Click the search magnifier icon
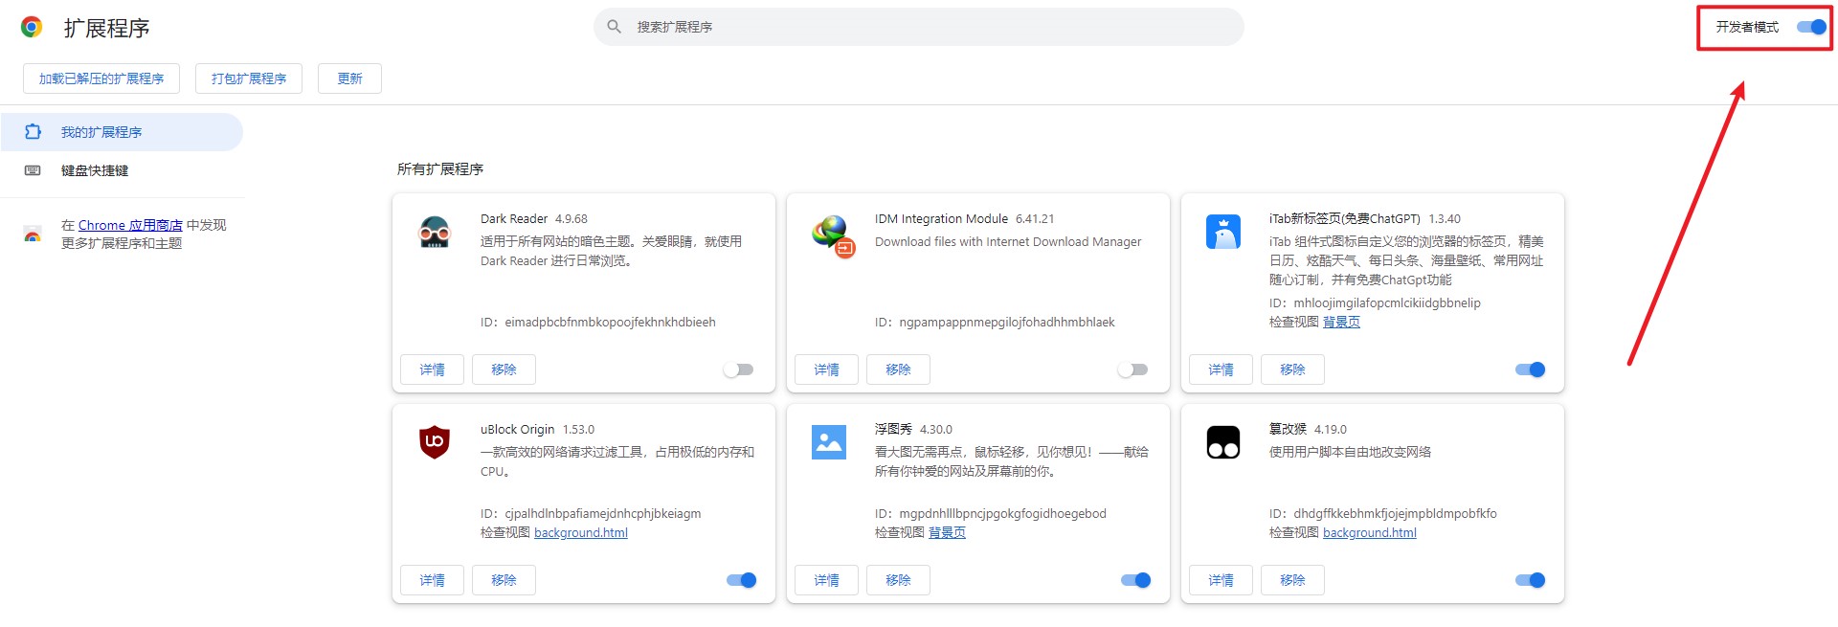This screenshot has width=1838, height=627. (615, 27)
